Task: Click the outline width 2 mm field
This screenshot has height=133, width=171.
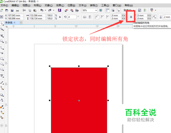Action: (167, 17)
